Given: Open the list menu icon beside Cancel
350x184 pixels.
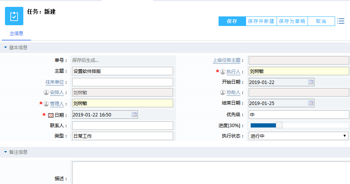Looking at the screenshot, I should click(x=341, y=21).
